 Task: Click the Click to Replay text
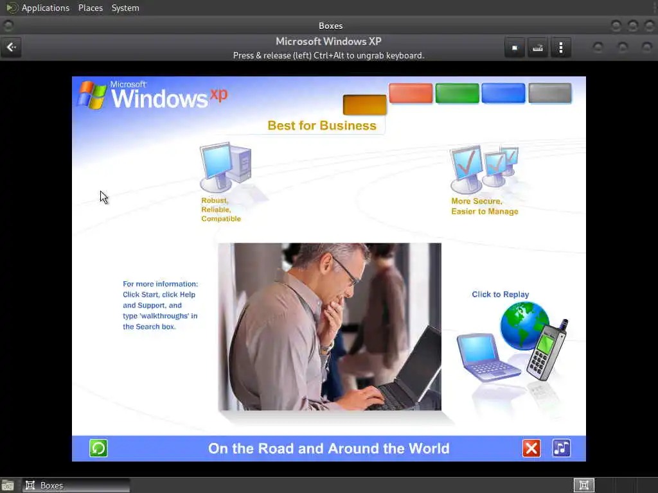(500, 294)
